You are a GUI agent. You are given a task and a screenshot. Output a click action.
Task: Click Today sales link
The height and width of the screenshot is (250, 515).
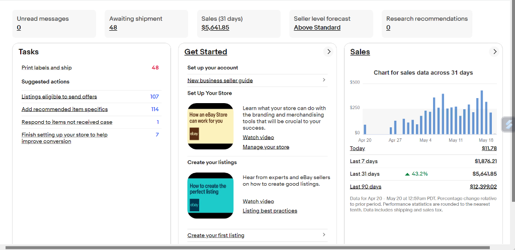tap(358, 148)
